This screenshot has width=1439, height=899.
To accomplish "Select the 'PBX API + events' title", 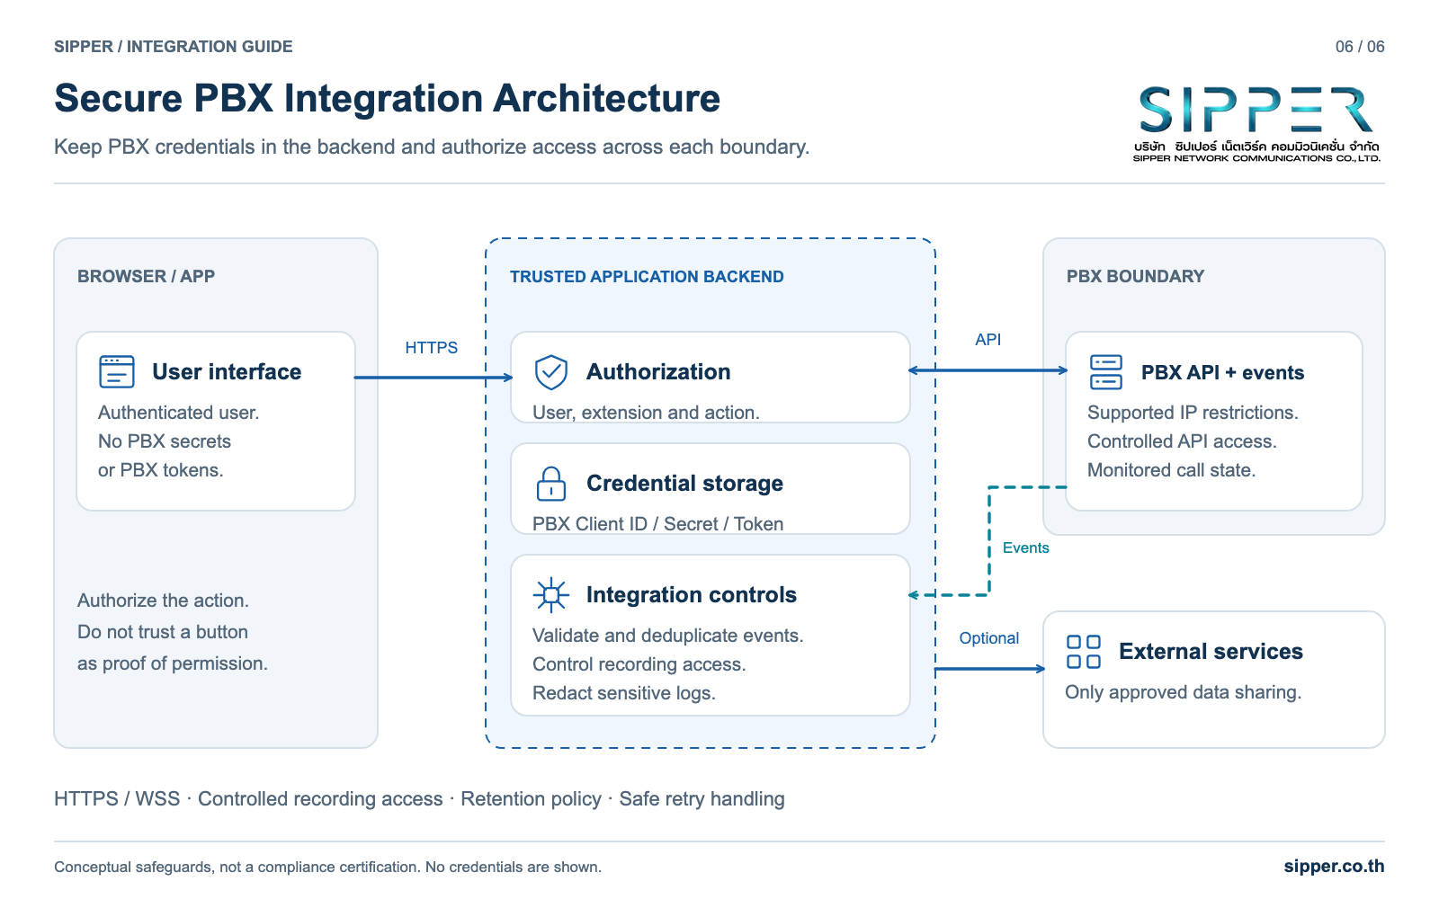I will [1222, 373].
